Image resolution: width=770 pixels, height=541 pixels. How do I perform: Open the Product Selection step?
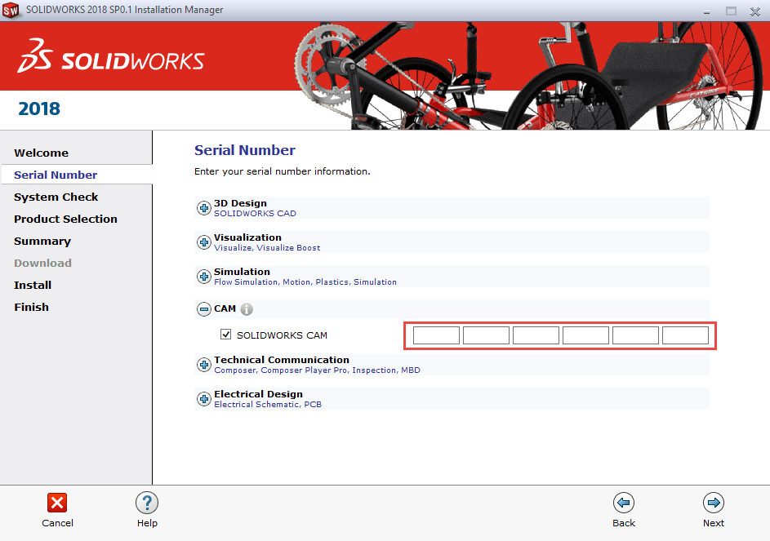coord(66,219)
